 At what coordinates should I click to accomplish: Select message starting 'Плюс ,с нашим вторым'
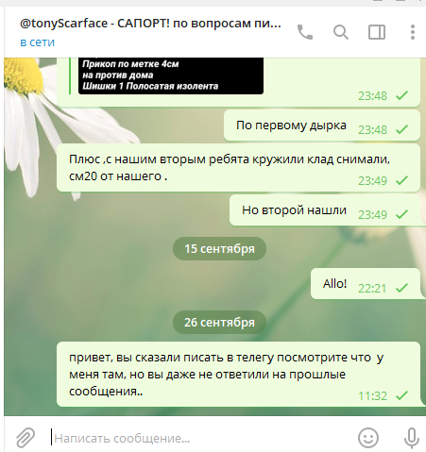(x=238, y=168)
